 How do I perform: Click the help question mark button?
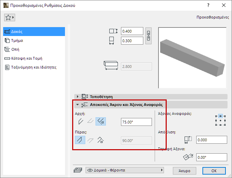(x=208, y=5)
